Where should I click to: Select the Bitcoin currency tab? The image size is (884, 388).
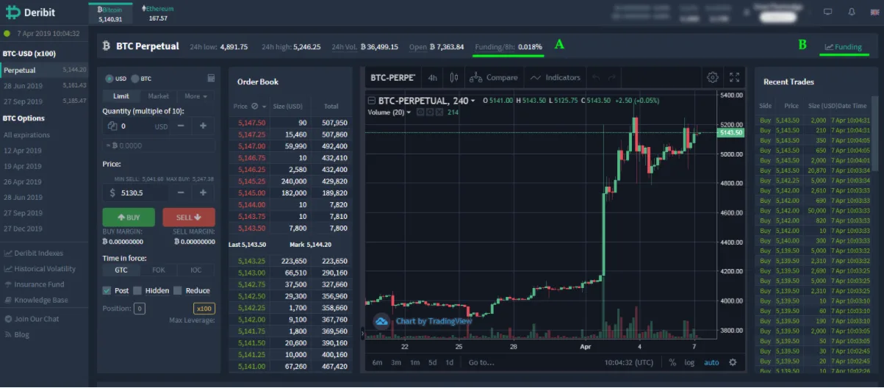tap(111, 12)
